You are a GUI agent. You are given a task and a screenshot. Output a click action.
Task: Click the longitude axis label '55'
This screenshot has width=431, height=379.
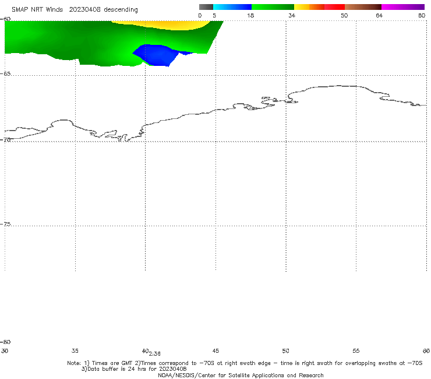[356, 351]
